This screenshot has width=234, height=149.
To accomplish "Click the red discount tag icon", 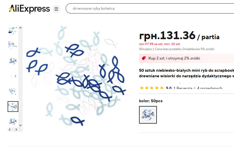I will pyautogui.click(x=144, y=58).
